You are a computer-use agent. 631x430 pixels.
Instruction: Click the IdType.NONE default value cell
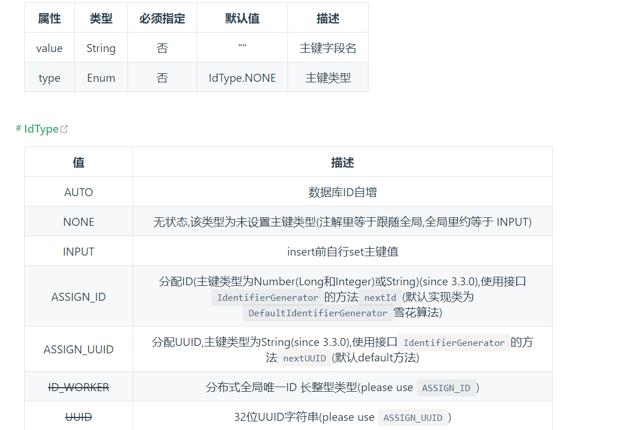point(242,78)
